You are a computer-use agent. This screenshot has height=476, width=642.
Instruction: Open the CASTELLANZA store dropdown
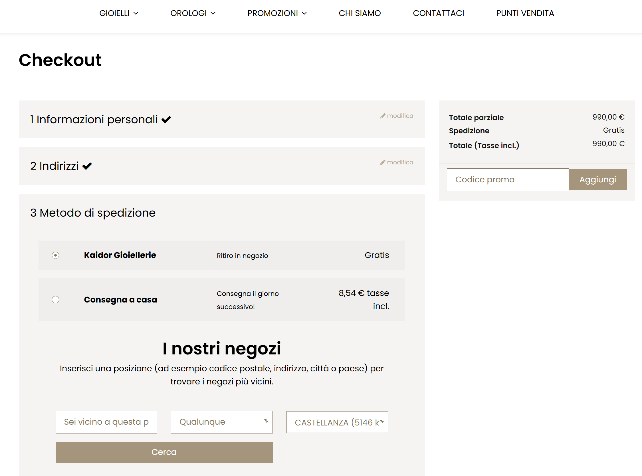[x=337, y=422]
